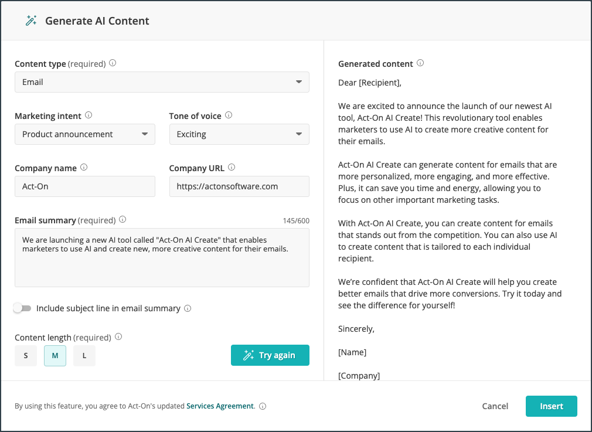The image size is (592, 432).
Task: Click info icon beside Content length
Action: (118, 337)
